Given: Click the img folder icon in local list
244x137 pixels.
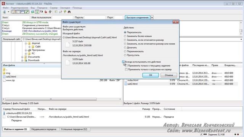Looking at the screenshot, I should coord(4,73).
